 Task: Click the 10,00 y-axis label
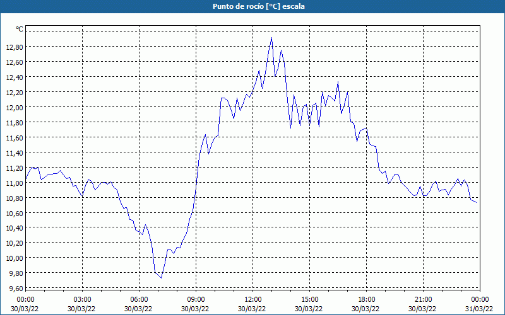coord(15,258)
